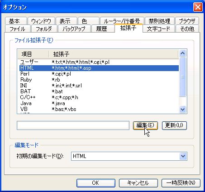Screen dimensions: 205x192
Task: Confirm with the OK button
Action: pos(96,183)
